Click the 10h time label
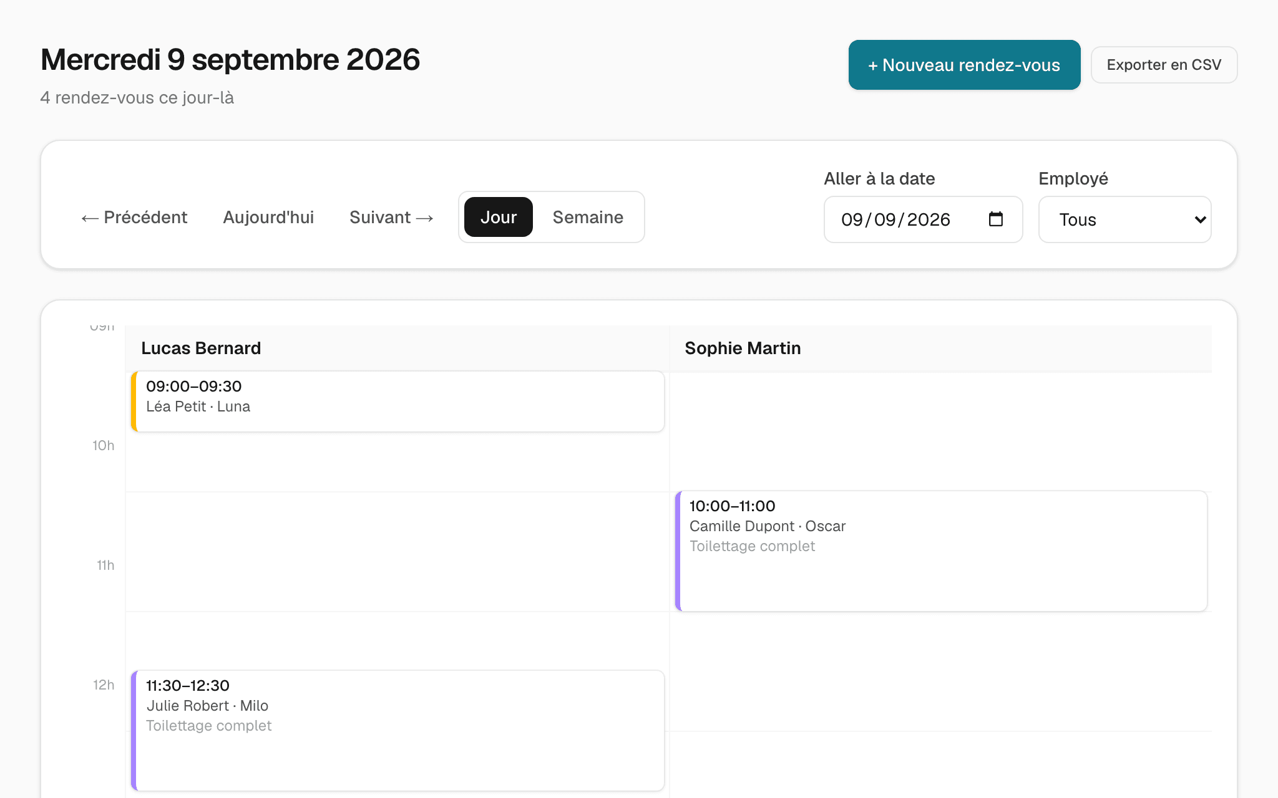The image size is (1278, 798). click(104, 446)
